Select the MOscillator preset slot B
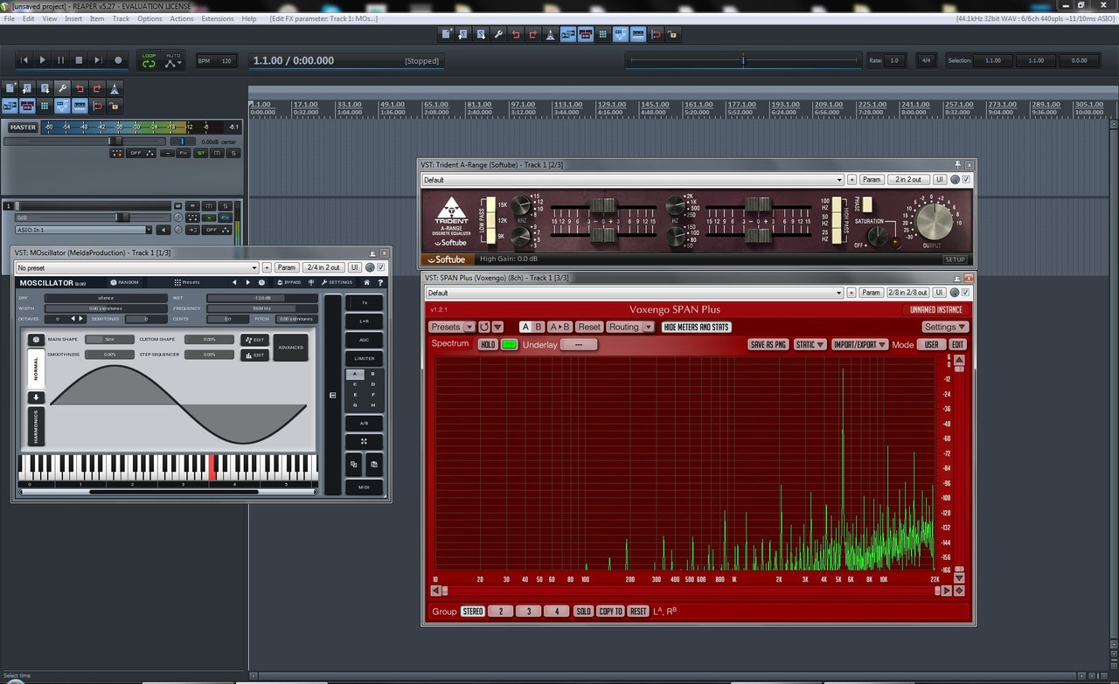 pos(373,374)
